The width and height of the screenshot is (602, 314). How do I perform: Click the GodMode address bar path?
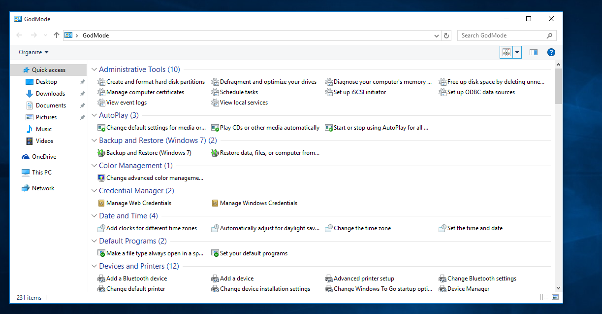(x=95, y=35)
